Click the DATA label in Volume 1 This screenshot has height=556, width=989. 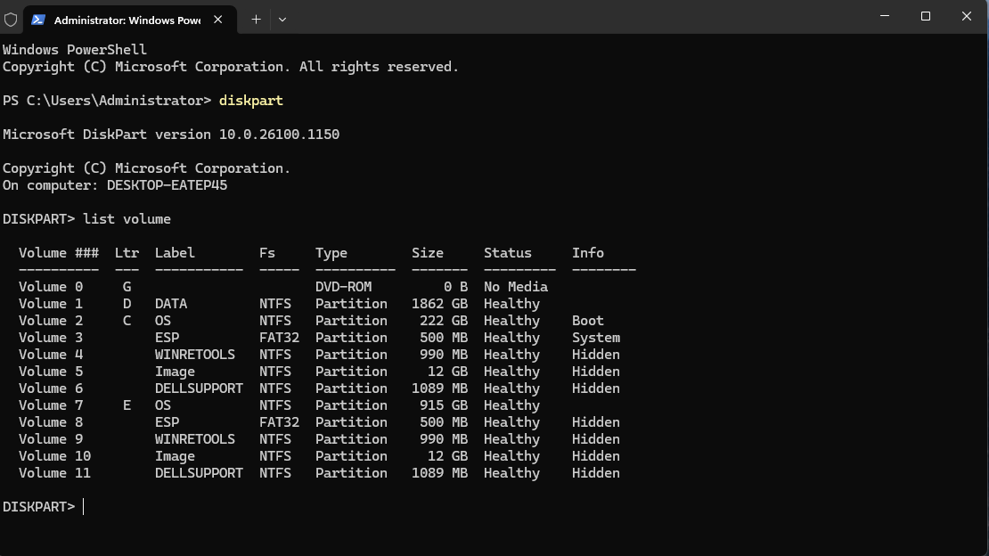point(171,304)
